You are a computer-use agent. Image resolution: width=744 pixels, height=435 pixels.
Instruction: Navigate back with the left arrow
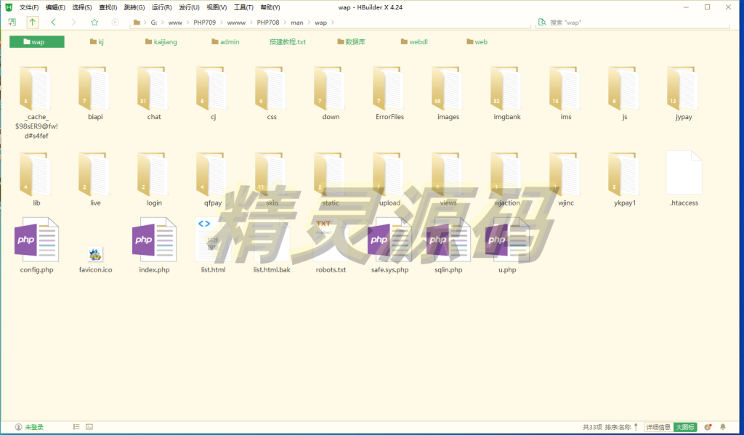point(53,23)
